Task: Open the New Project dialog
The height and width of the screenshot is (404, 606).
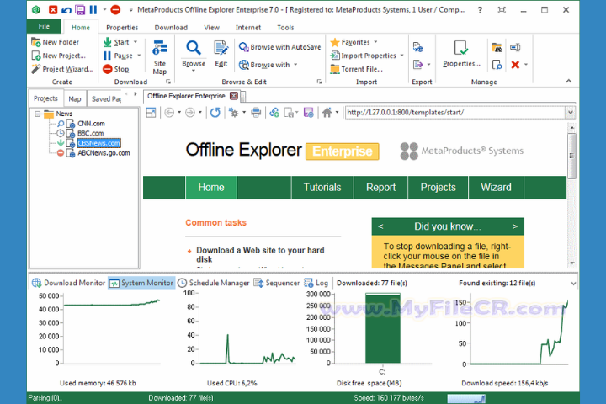Action: [x=58, y=56]
